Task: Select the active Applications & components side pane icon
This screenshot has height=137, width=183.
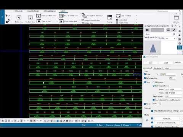Action: point(180,48)
